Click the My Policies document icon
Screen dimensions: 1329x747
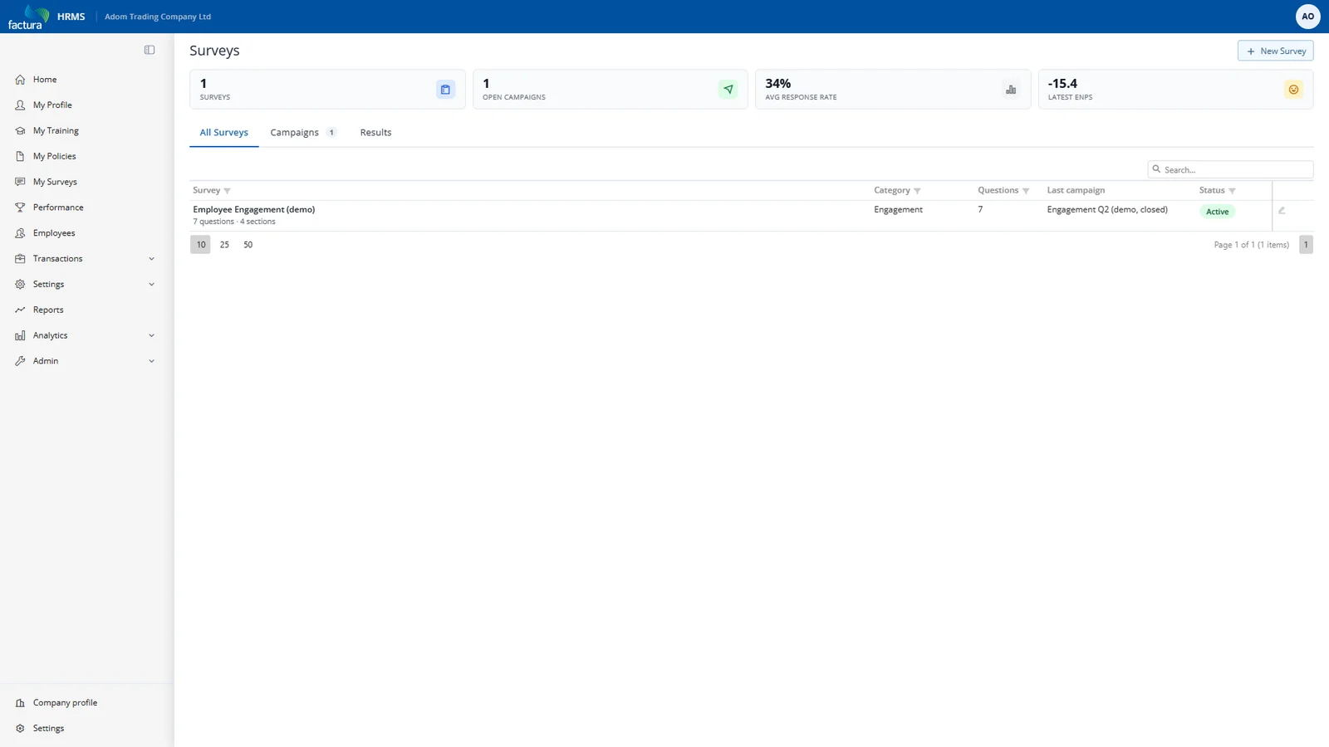pyautogui.click(x=20, y=157)
